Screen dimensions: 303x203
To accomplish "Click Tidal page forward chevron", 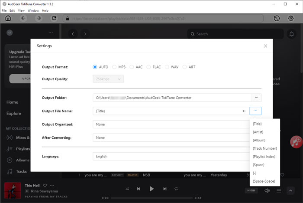I will click(x=85, y=34).
